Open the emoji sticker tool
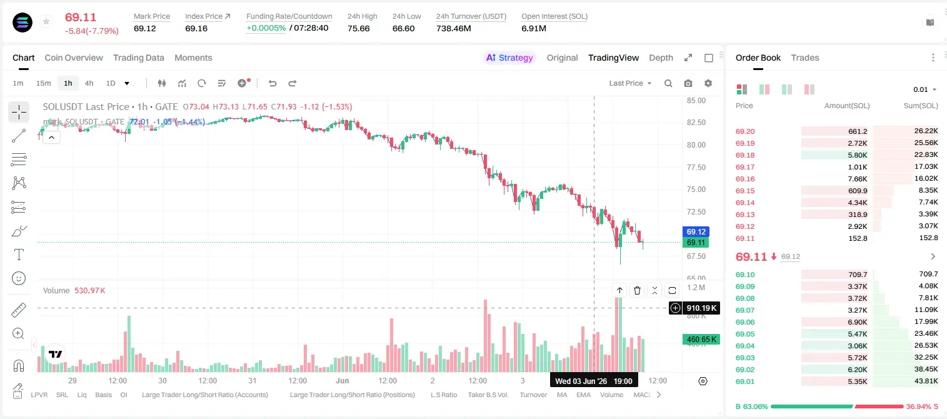Viewport: 947px width, 419px height. point(19,278)
